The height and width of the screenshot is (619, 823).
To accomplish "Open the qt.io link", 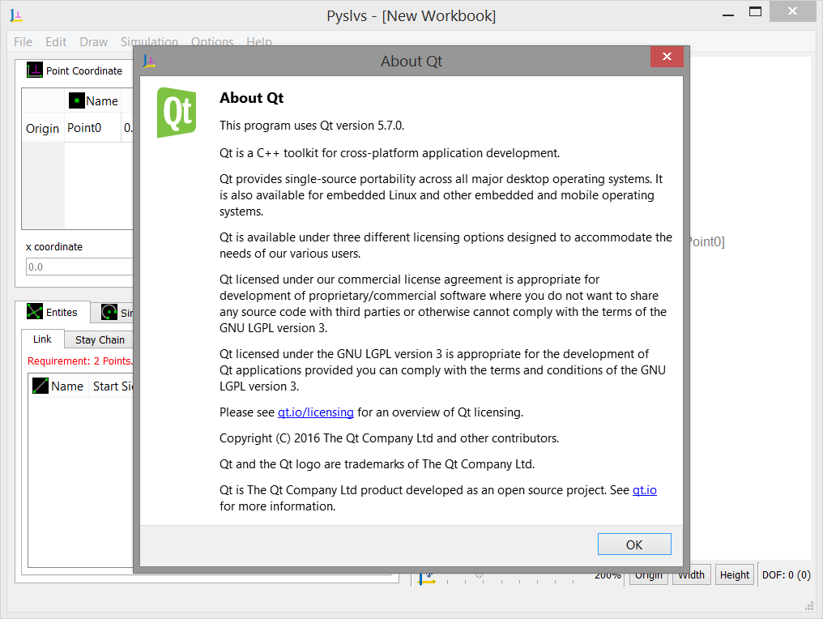I will [x=645, y=490].
